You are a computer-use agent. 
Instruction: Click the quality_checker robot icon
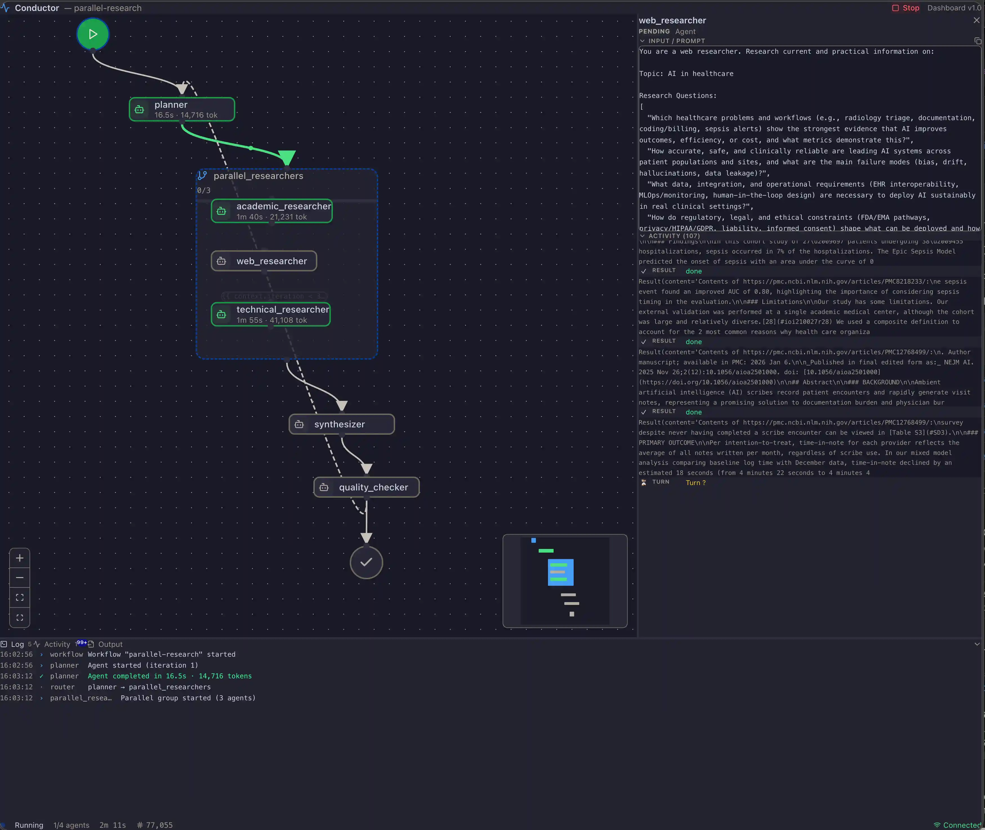coord(324,487)
